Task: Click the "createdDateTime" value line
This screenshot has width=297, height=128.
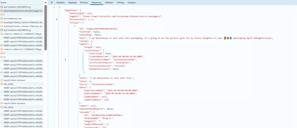Action: 116,56
